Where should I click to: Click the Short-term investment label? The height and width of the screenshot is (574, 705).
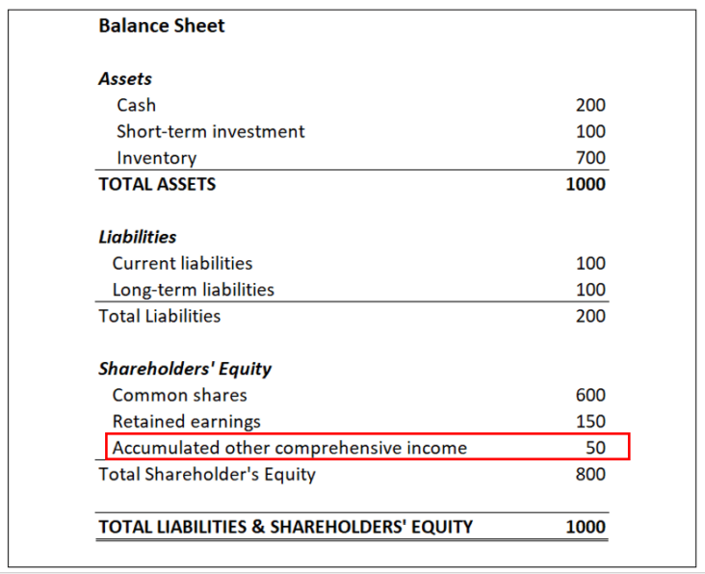(x=210, y=131)
